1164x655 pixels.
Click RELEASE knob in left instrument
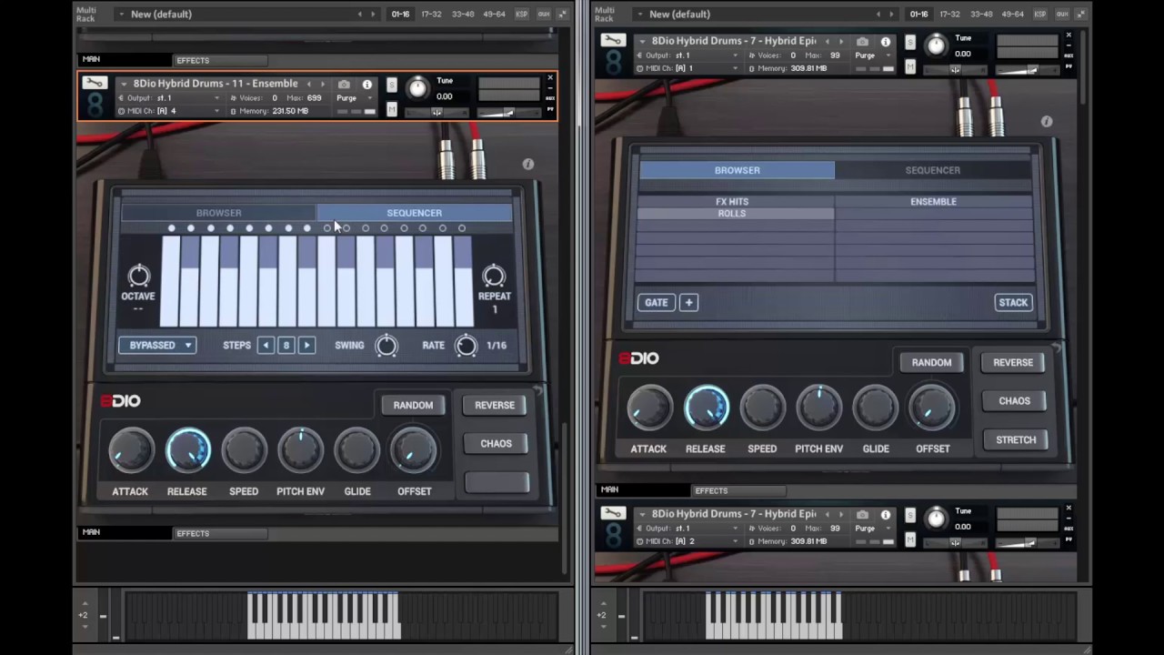pos(187,451)
